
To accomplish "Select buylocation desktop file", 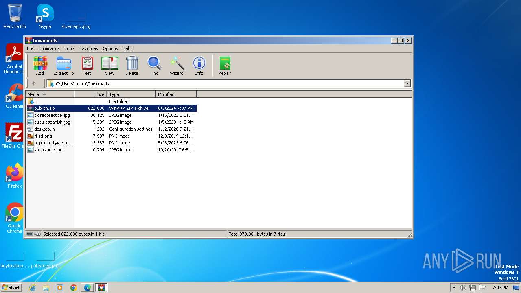I will 15,260.
